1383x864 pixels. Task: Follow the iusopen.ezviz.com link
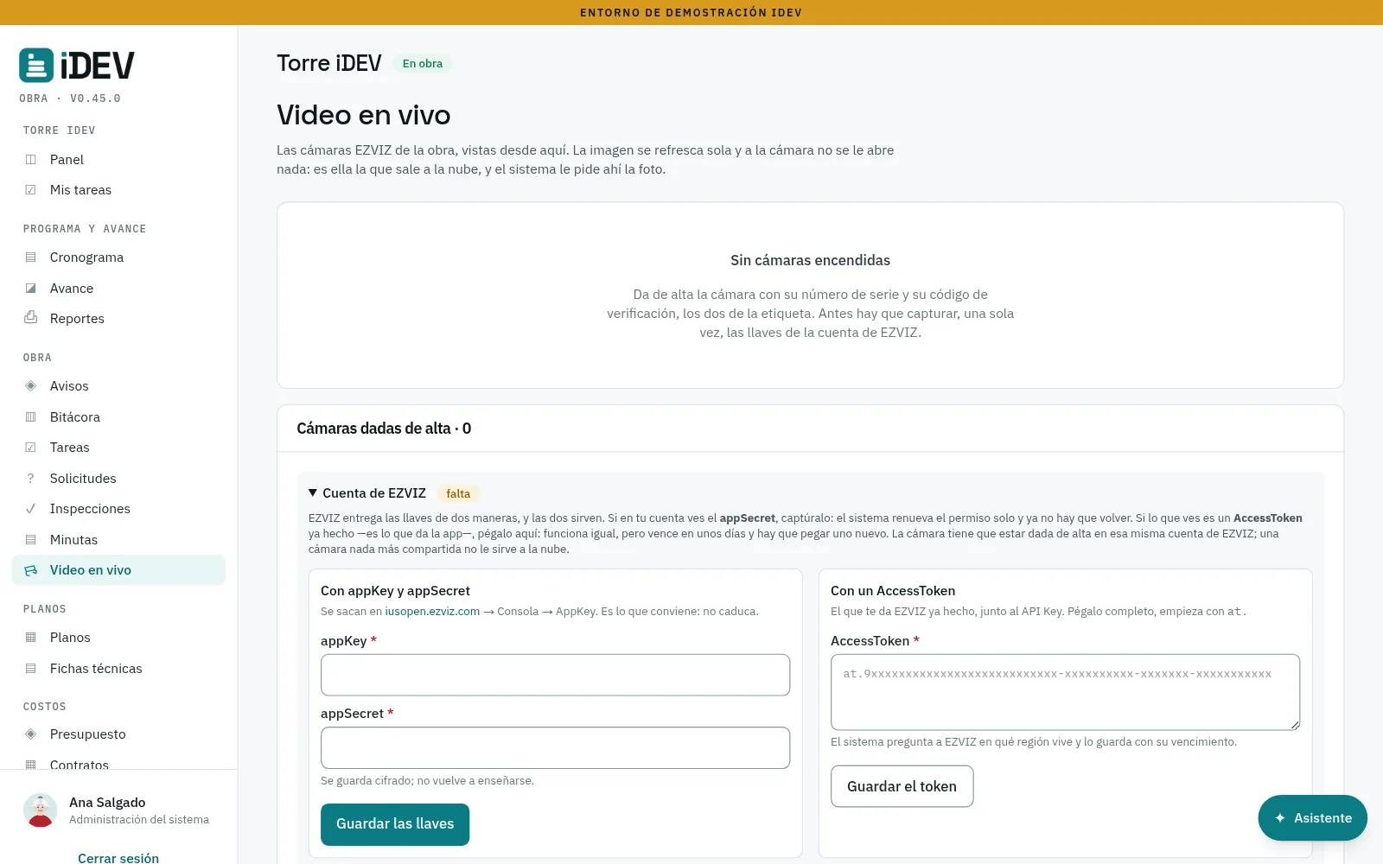pos(432,612)
